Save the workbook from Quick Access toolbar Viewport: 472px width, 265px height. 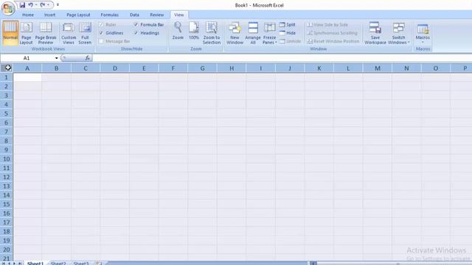(x=22, y=5)
